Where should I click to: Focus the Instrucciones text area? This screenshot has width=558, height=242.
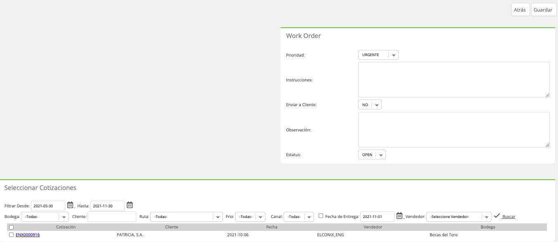(x=454, y=80)
